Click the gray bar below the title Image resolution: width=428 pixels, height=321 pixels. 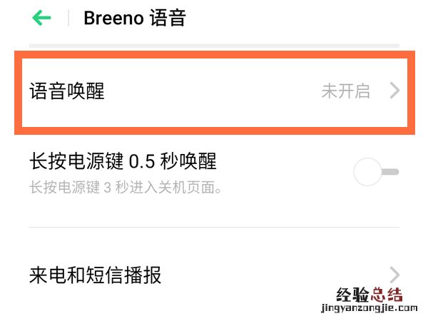click(x=214, y=46)
